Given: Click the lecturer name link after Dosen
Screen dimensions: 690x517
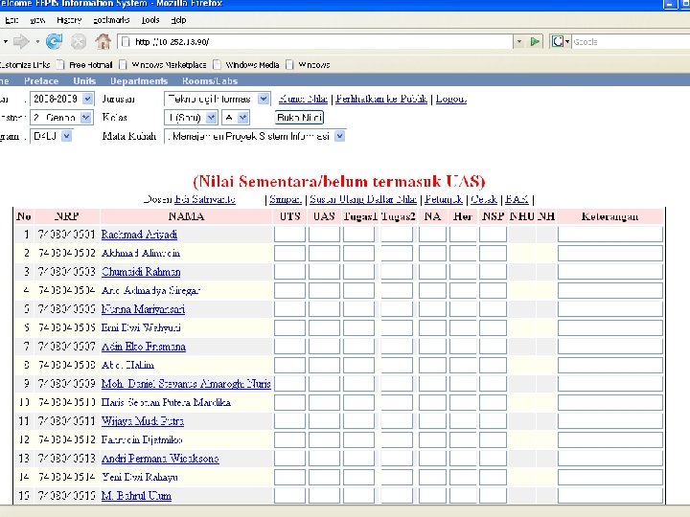Looking at the screenshot, I should click(x=205, y=199).
